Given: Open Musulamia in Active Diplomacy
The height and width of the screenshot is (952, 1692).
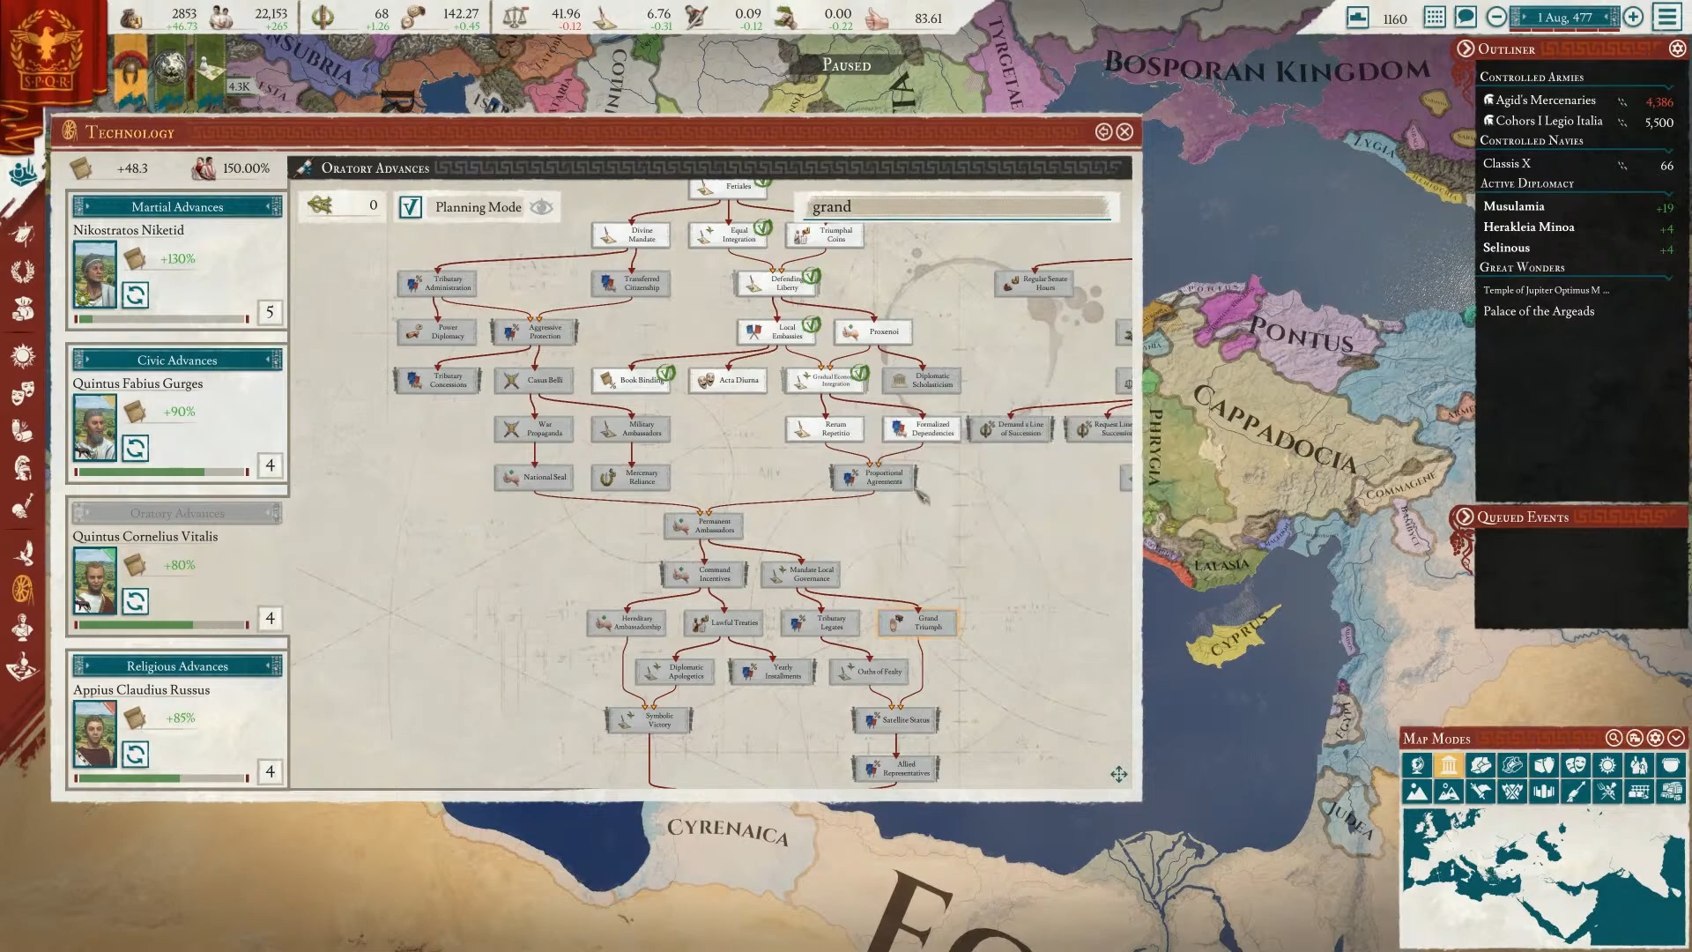Looking at the screenshot, I should (x=1513, y=206).
